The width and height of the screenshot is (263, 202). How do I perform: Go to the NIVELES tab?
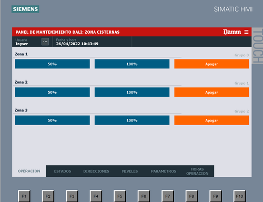point(130,171)
